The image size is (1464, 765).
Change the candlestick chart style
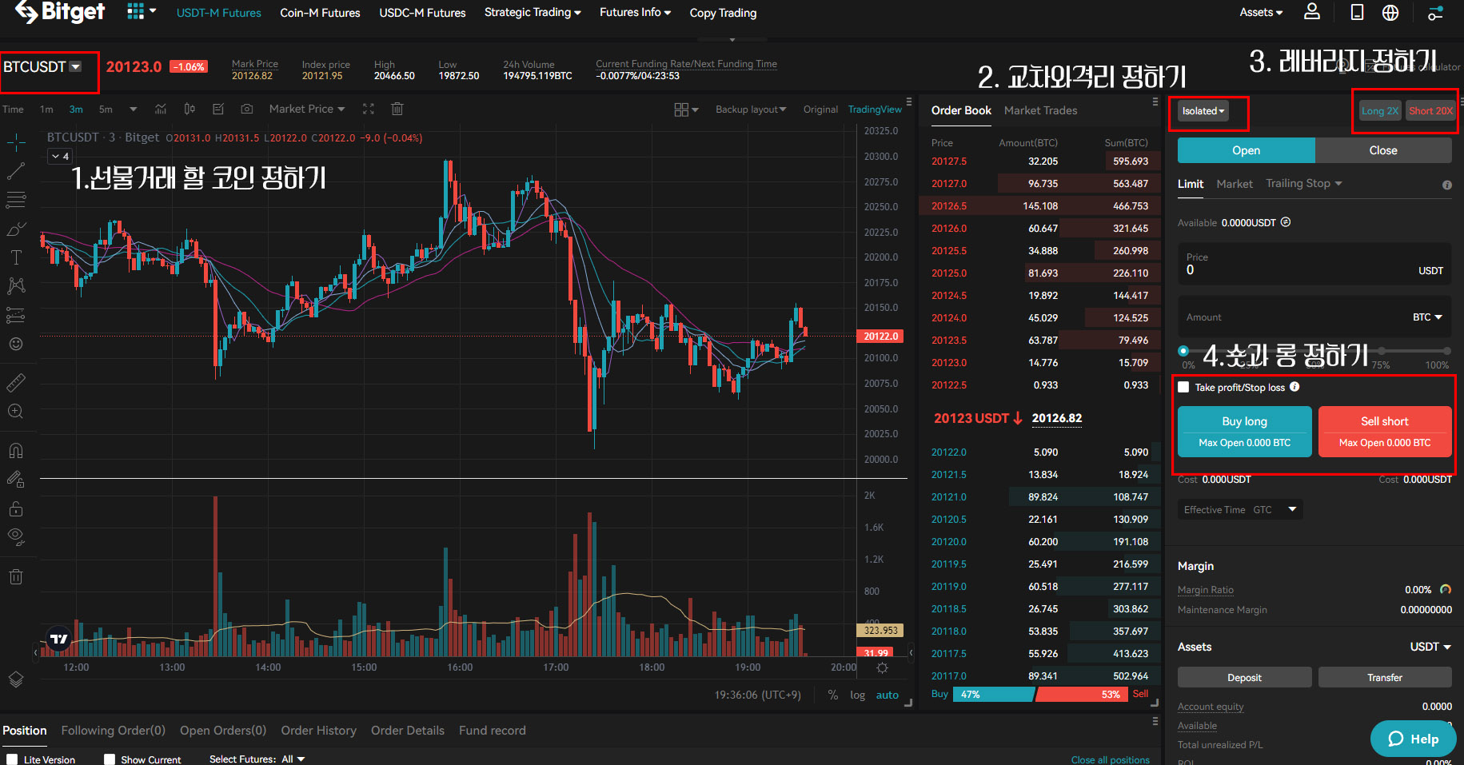189,109
